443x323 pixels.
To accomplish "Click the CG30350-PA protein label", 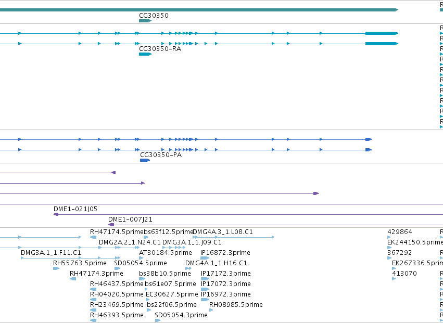I will (161, 155).
